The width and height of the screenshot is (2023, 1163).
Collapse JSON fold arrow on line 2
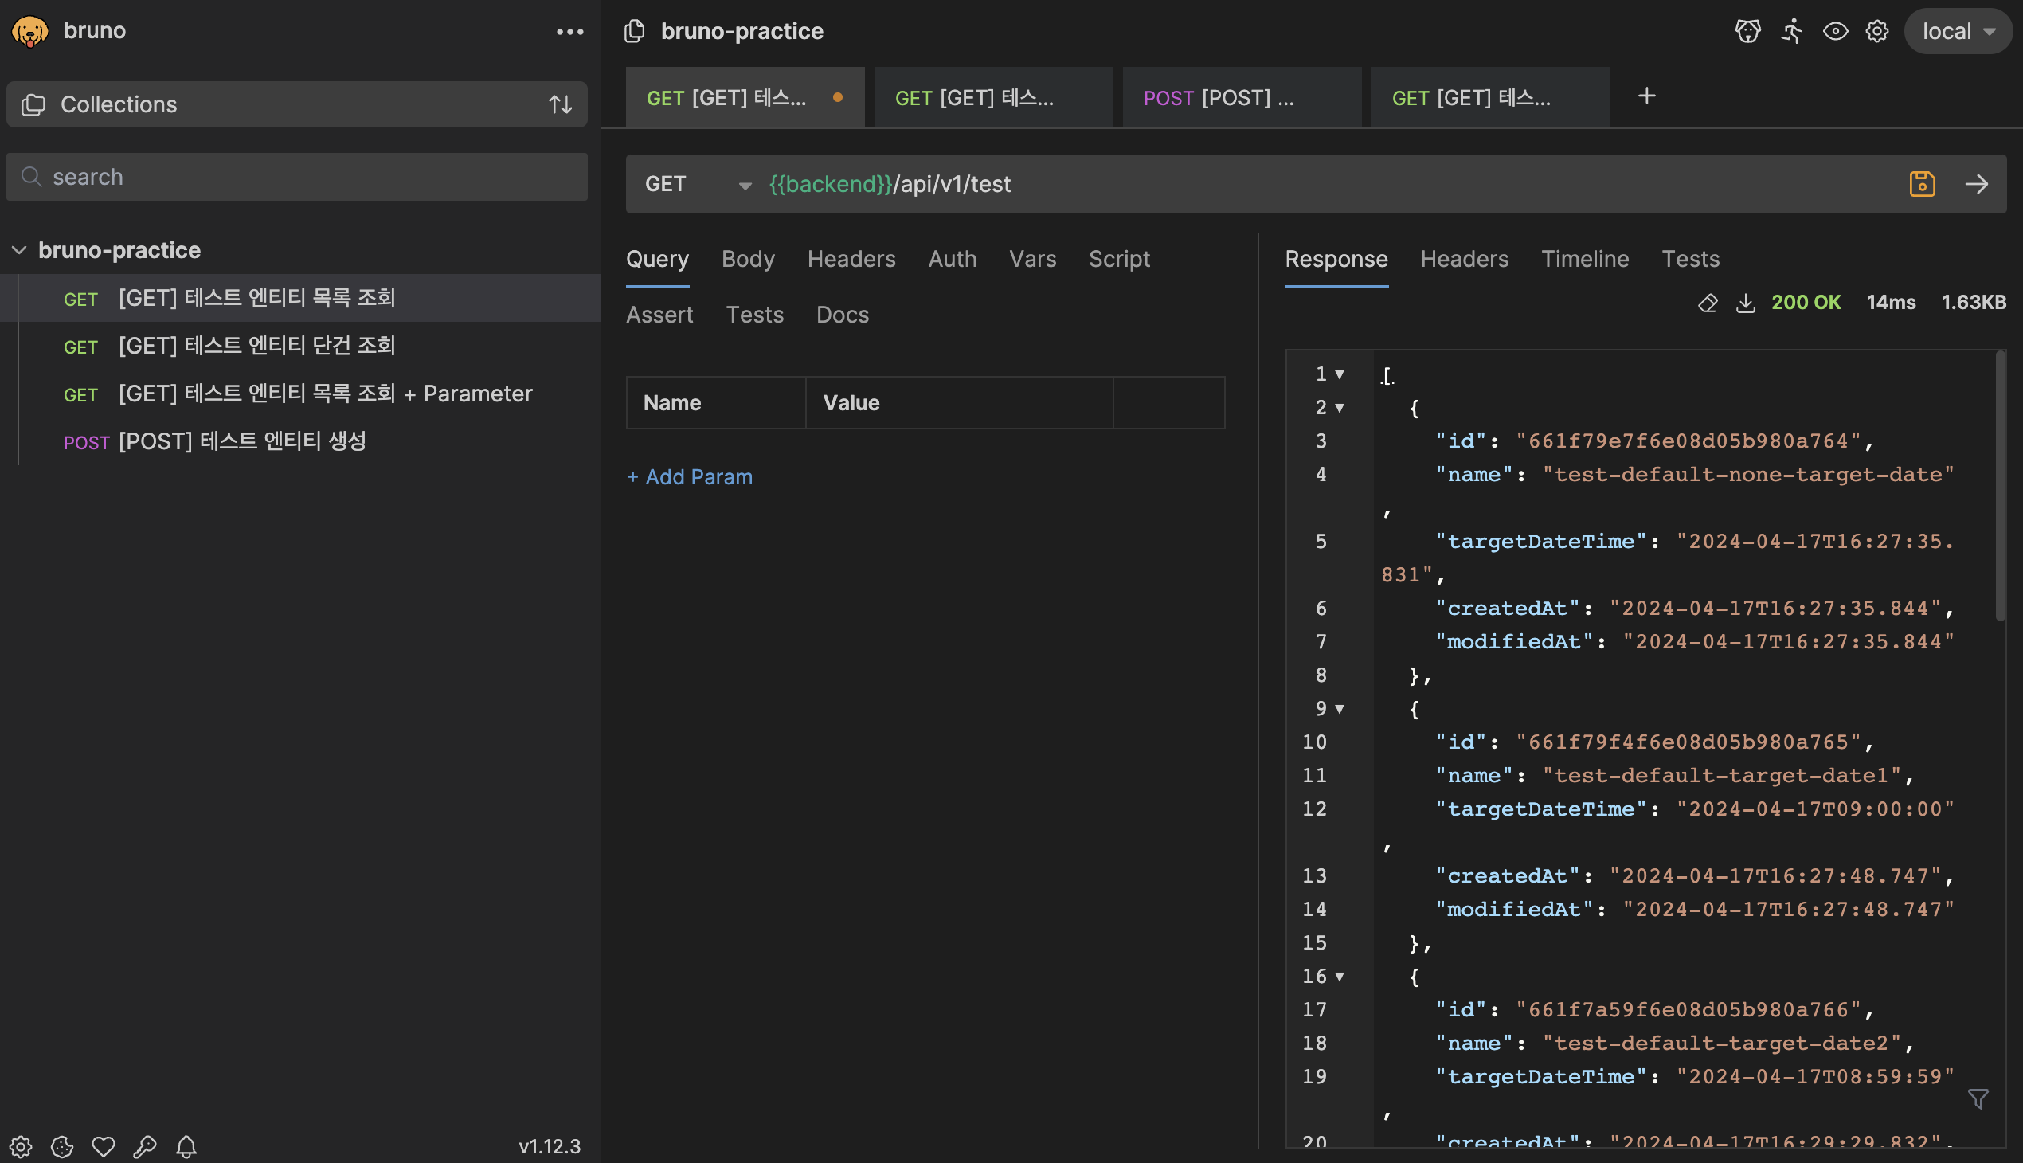click(x=1340, y=408)
